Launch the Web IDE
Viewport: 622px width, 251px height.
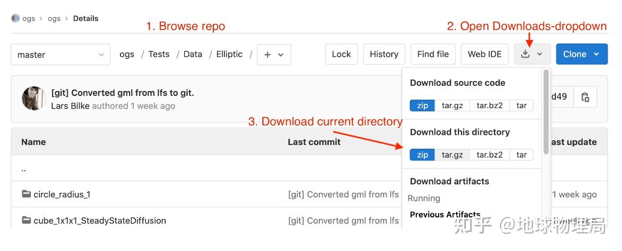click(484, 54)
